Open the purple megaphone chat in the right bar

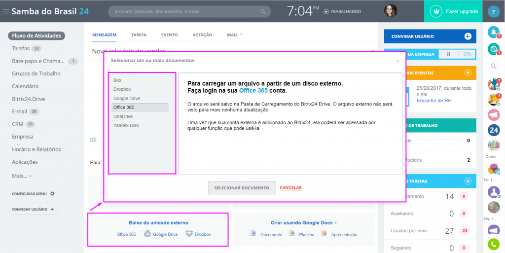coord(493,229)
